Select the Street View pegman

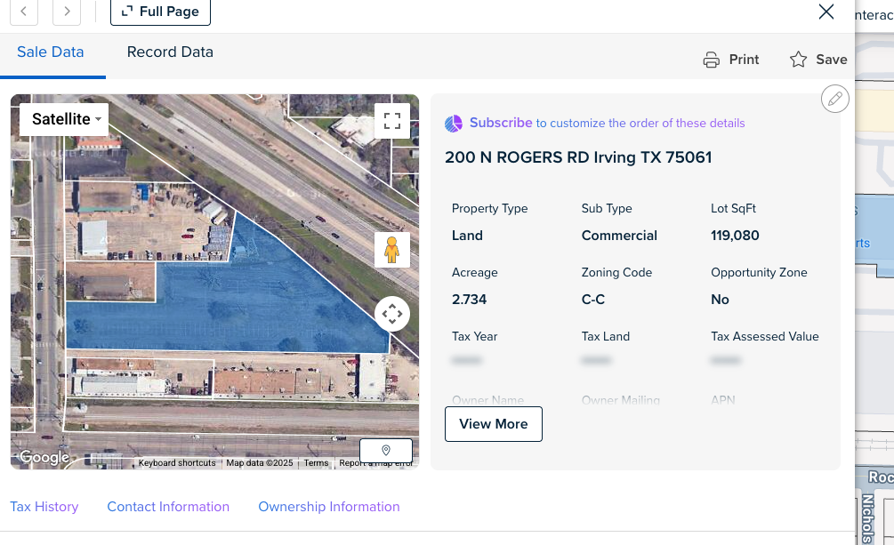pyautogui.click(x=392, y=250)
